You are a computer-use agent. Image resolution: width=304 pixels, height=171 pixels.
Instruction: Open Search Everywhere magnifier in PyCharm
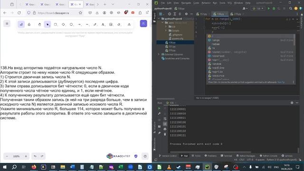pos(290,9)
